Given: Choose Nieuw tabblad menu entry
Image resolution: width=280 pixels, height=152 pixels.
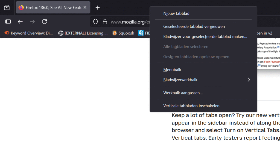Looking at the screenshot, I should (203, 13).
